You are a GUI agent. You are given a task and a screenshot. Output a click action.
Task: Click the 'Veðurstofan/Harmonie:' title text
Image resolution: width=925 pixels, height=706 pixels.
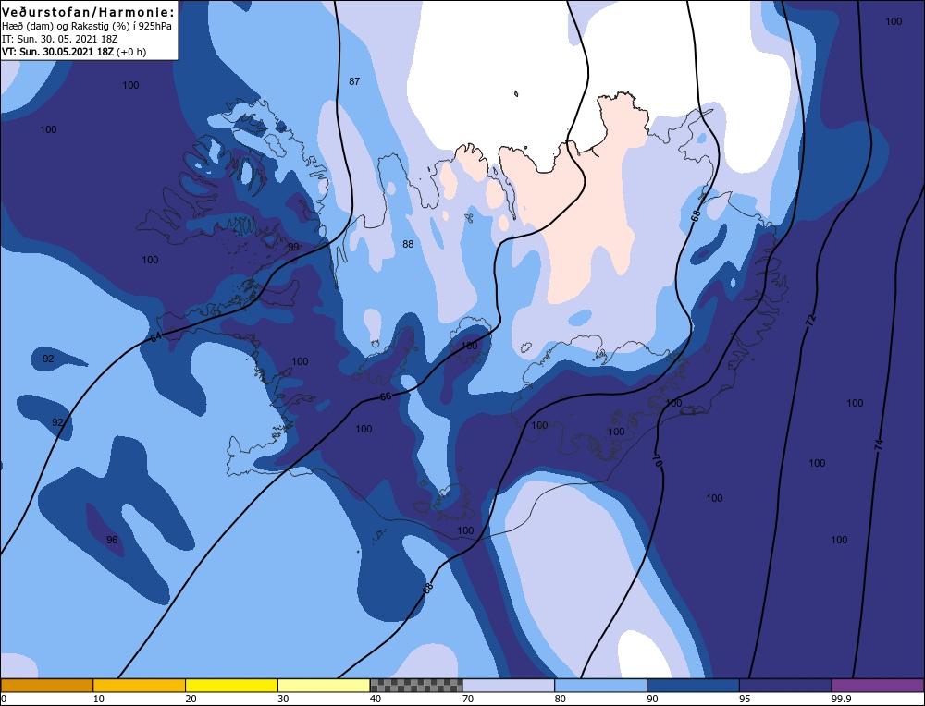point(89,12)
